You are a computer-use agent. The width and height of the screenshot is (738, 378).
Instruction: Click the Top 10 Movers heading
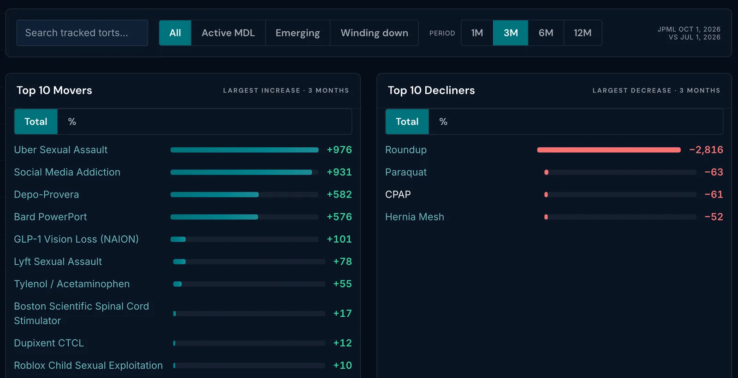coord(54,90)
